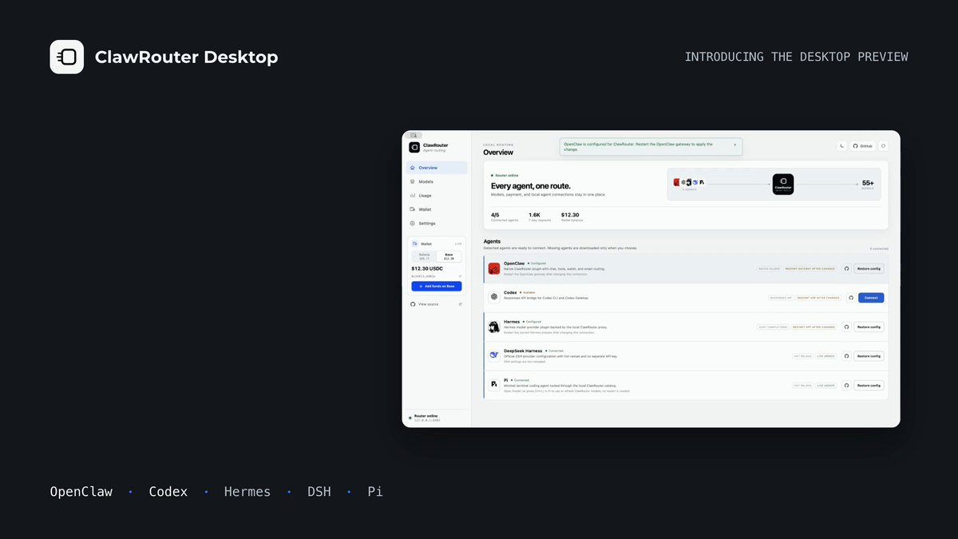The image size is (958, 539).
Task: Click the 55+ models count
Action: [x=868, y=183]
